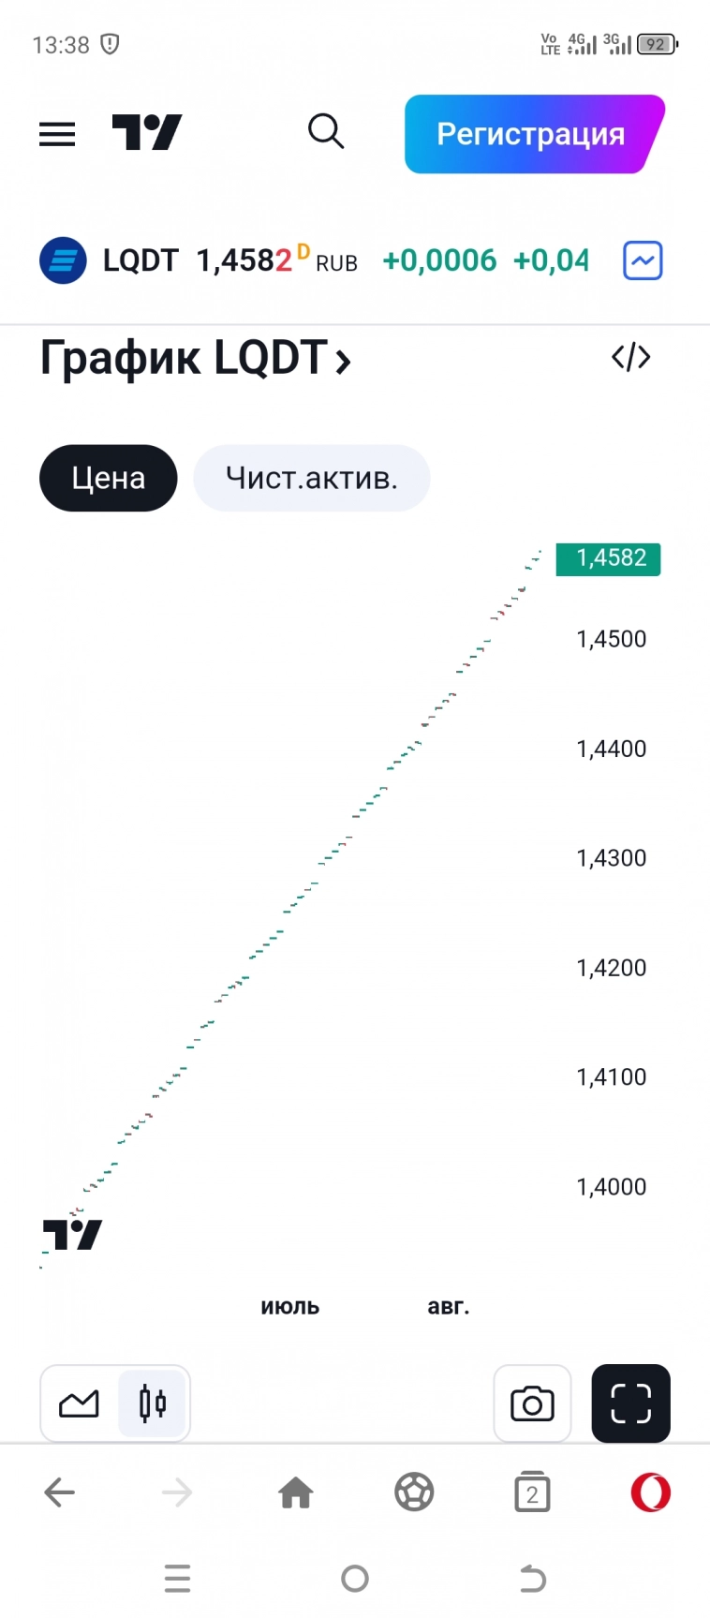Switch to Чист.актив. tab

[311, 478]
